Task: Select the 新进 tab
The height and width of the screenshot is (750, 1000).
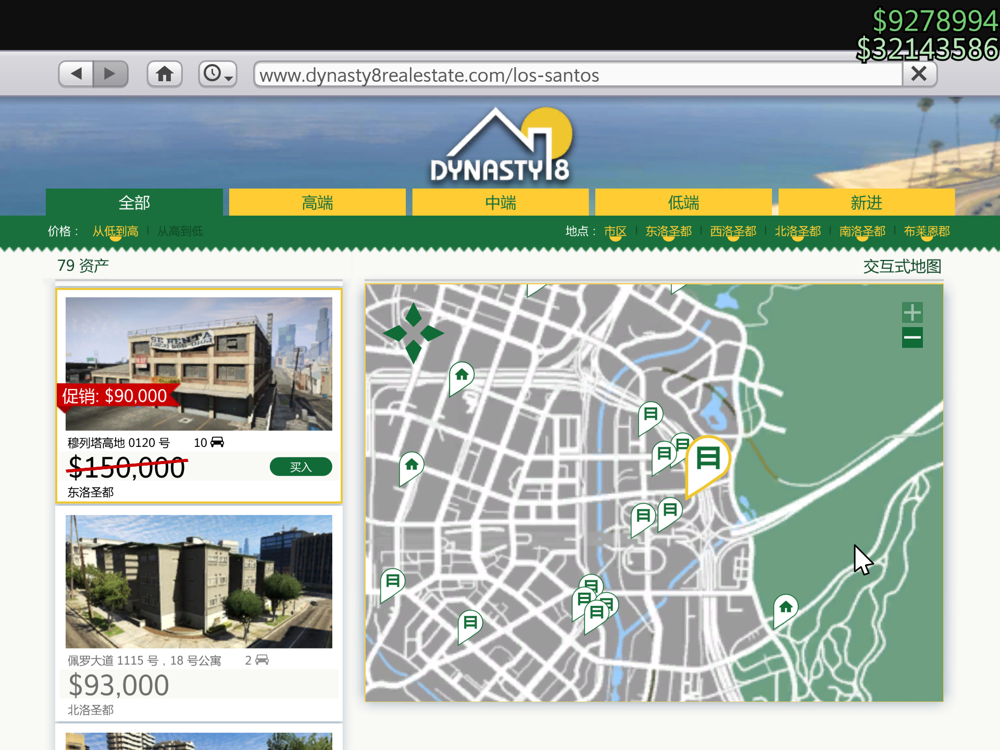Action: [867, 202]
